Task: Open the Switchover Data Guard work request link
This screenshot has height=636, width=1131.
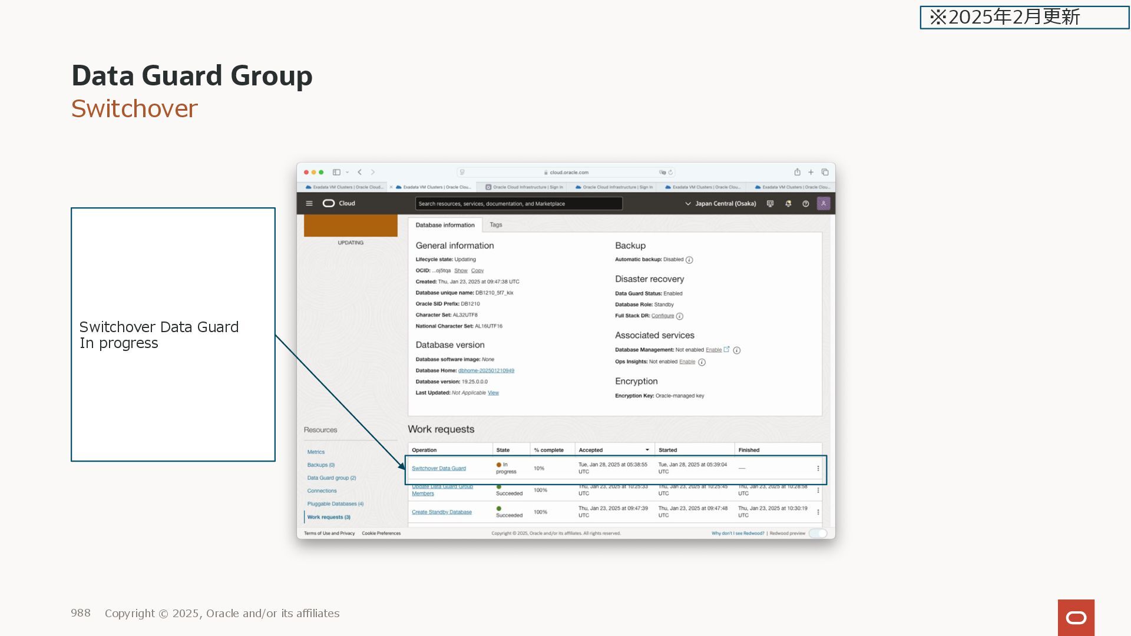Action: [438, 469]
